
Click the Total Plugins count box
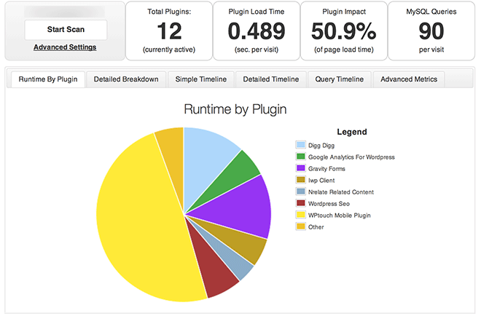169,31
